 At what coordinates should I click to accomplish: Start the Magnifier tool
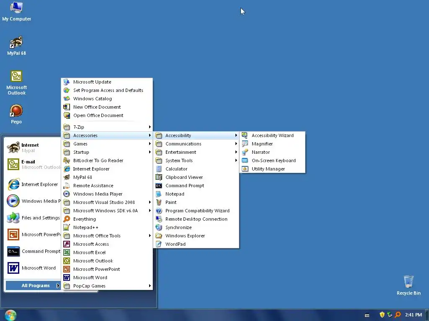click(272, 144)
